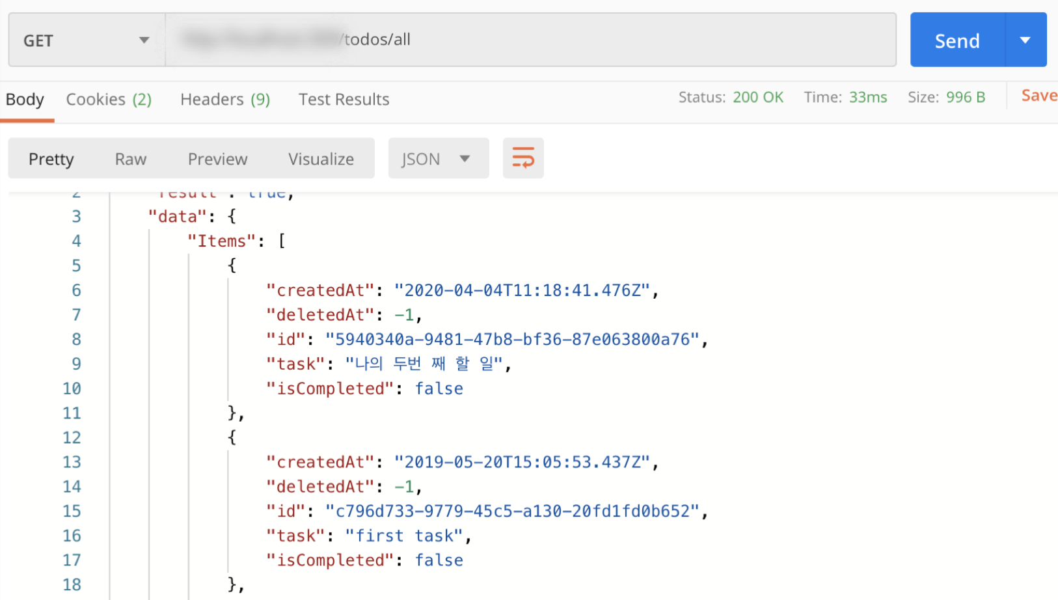Screen dimensions: 1058x600
Task: Select the Raw view
Action: pos(131,159)
